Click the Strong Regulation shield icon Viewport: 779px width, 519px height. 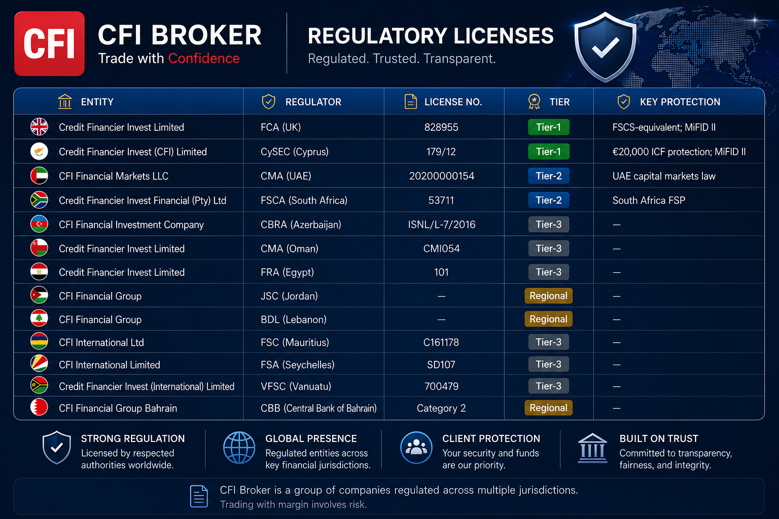(57, 448)
